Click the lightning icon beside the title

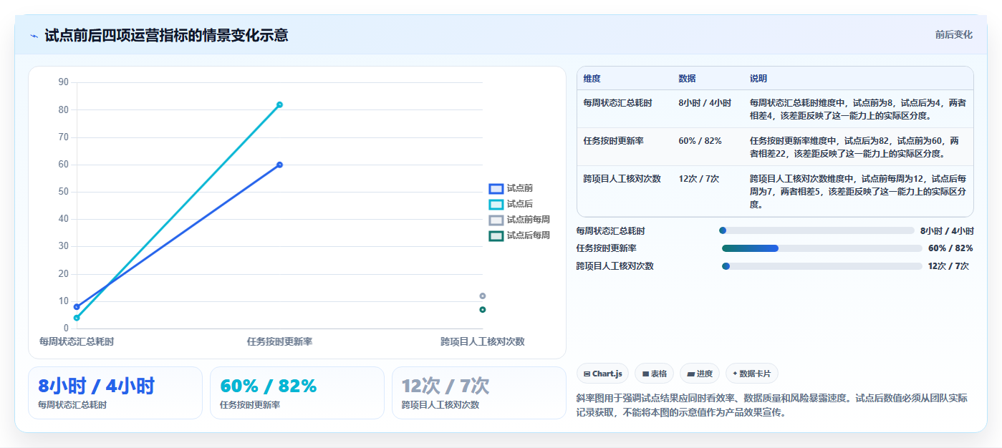coord(34,35)
